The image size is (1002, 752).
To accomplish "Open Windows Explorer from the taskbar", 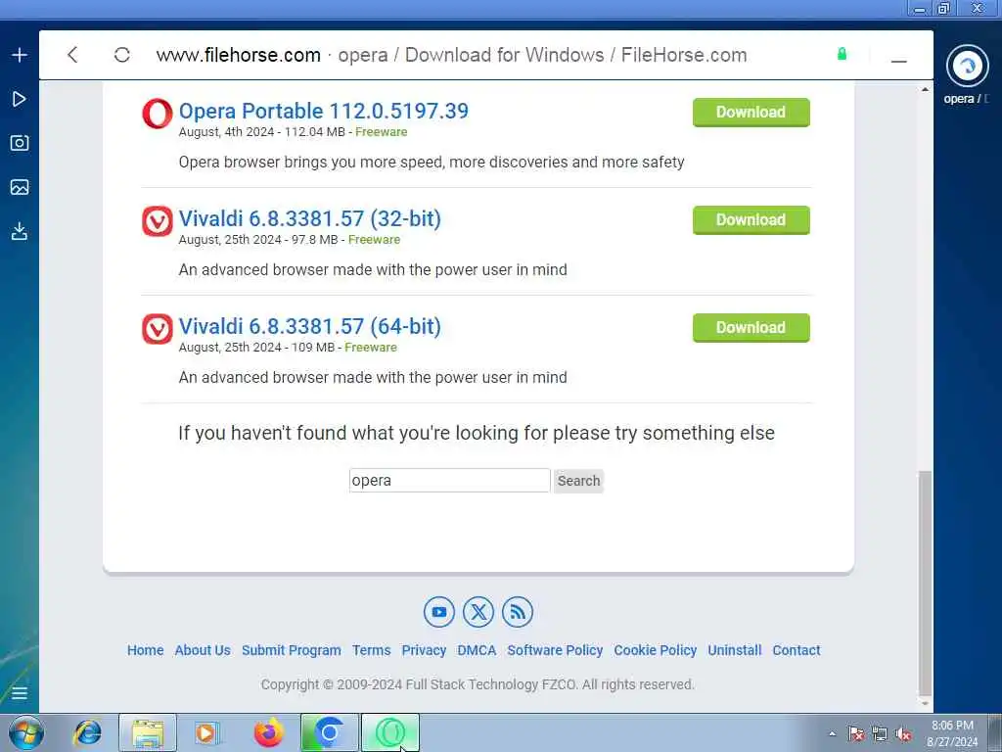I will [148, 732].
